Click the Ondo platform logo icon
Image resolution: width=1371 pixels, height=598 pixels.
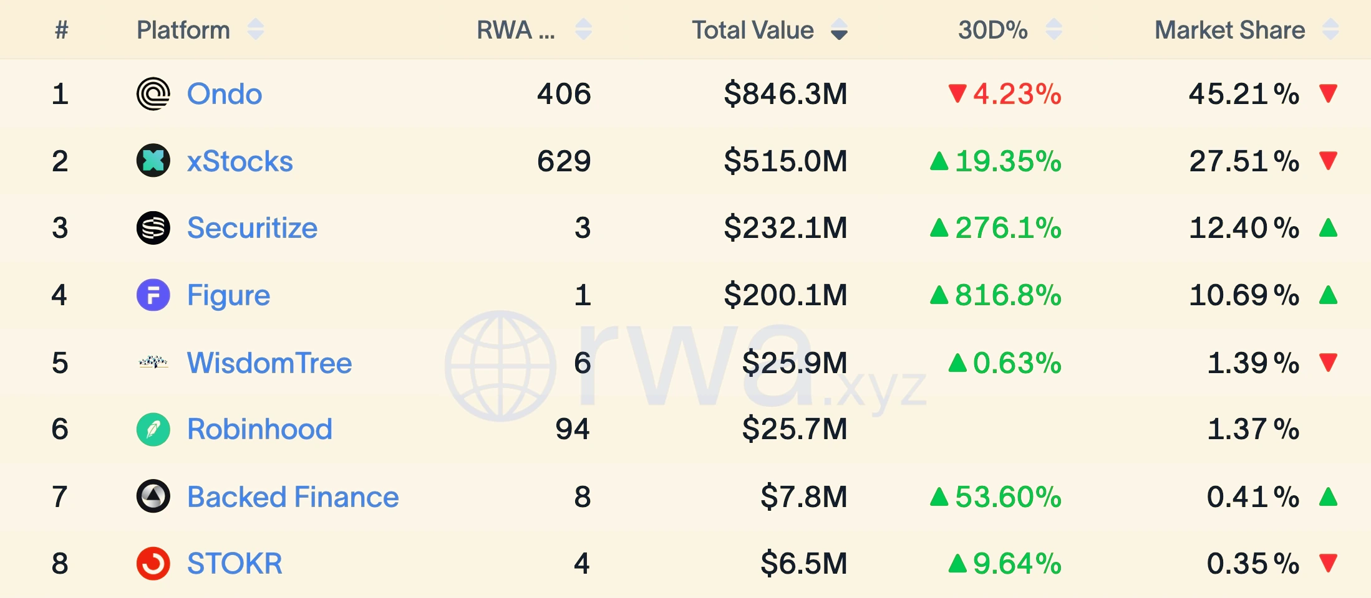(x=153, y=94)
